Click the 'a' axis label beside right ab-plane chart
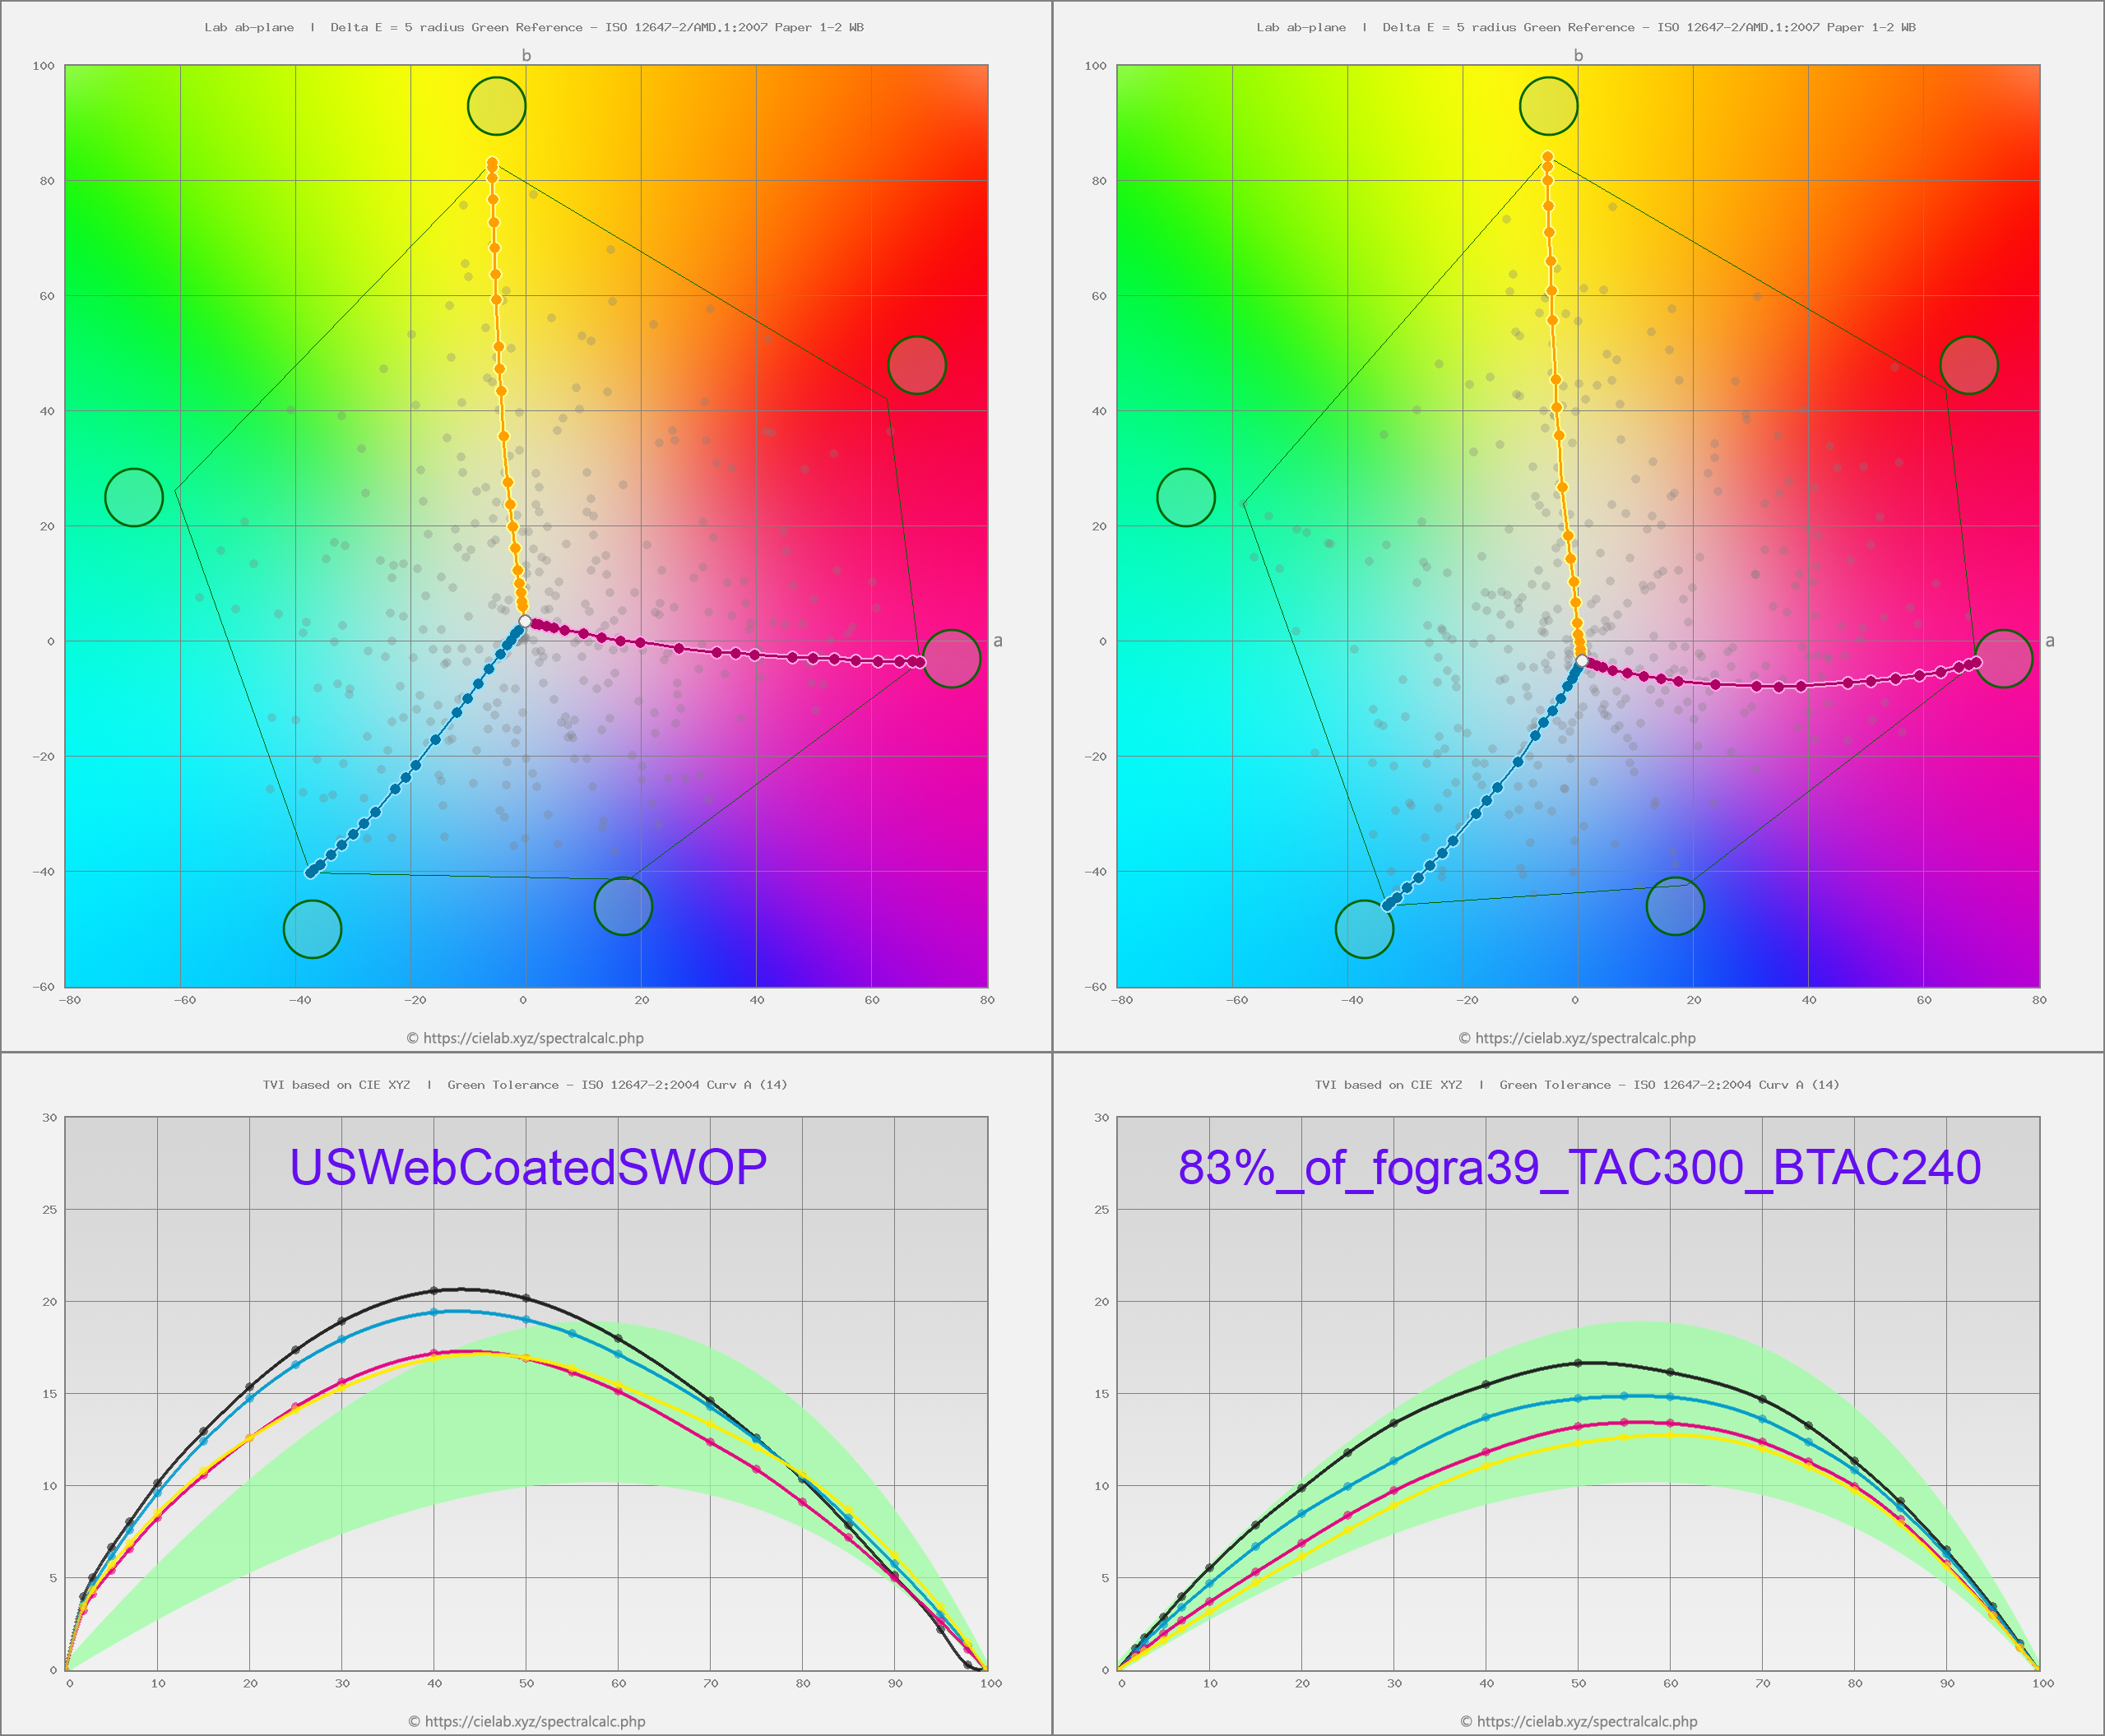This screenshot has height=1736, width=2105. (2050, 641)
